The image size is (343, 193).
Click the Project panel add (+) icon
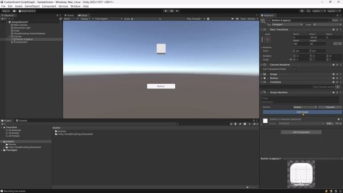2,124
